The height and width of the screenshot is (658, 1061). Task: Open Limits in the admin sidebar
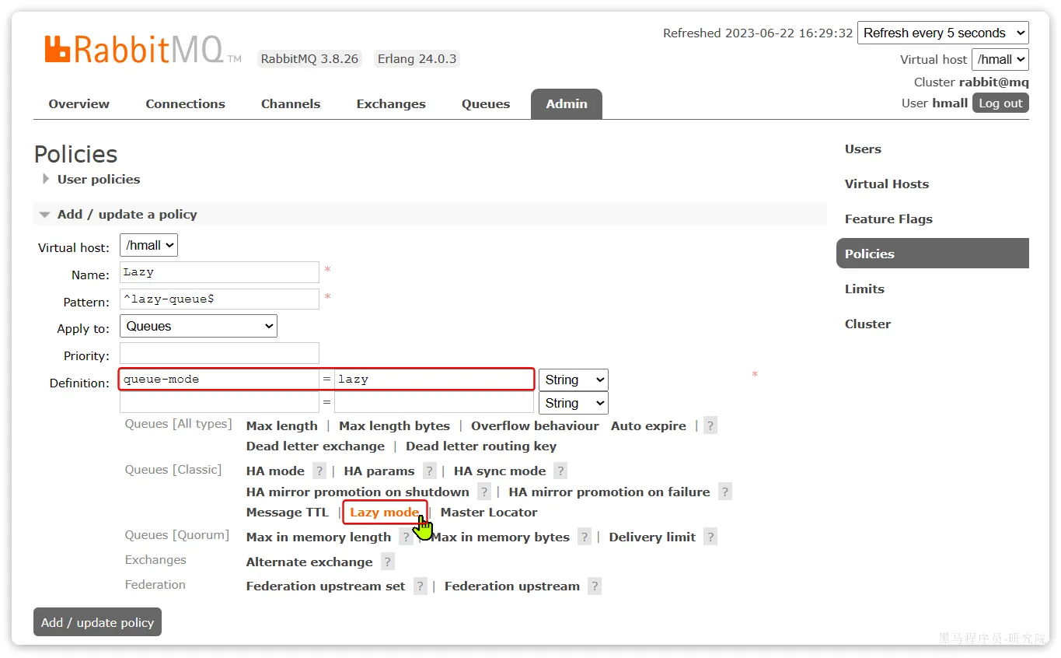click(864, 289)
